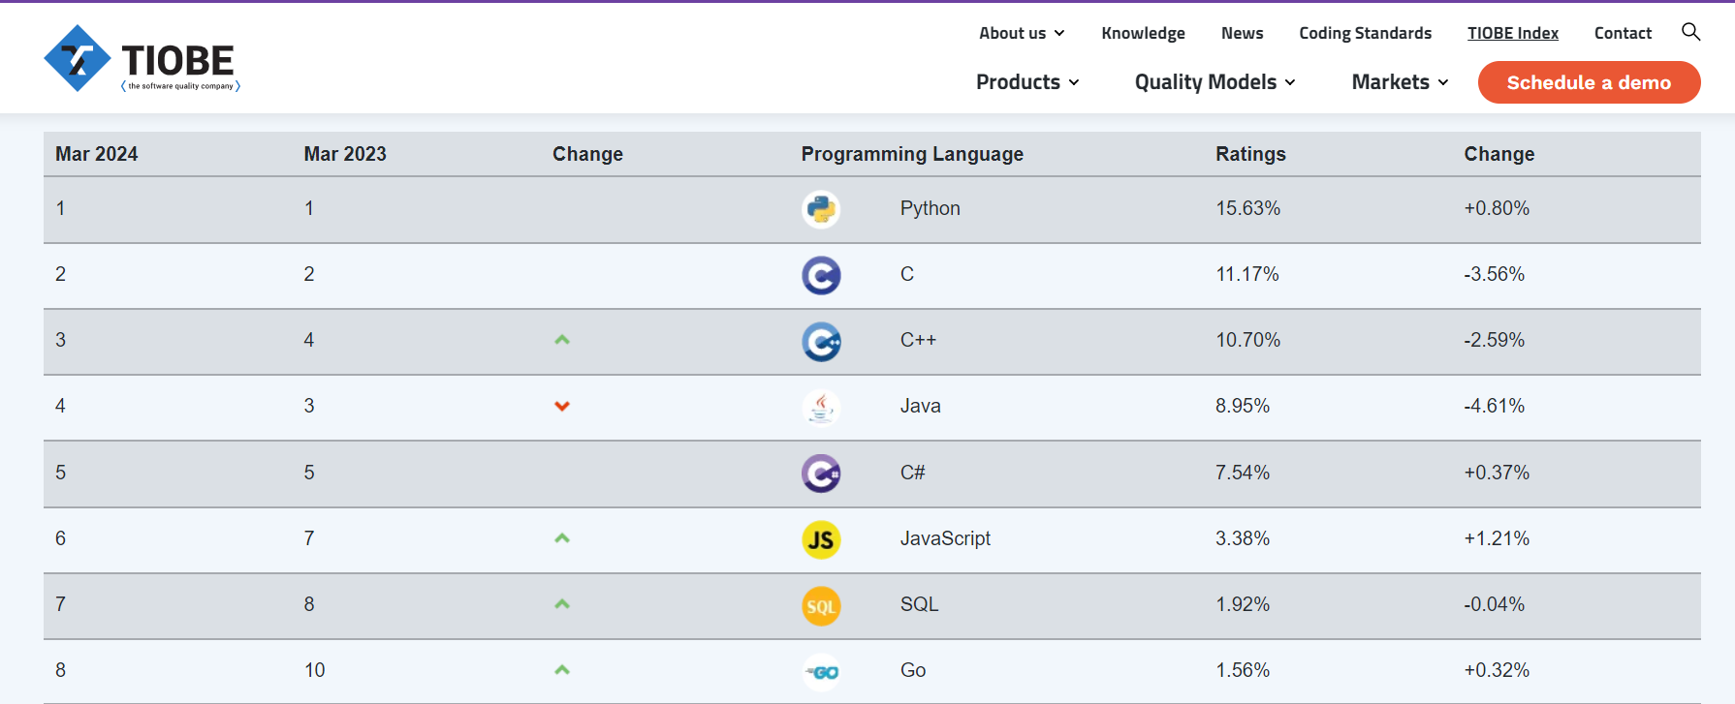The width and height of the screenshot is (1735, 704).
Task: Select the JavaScript language name
Action: click(x=945, y=538)
